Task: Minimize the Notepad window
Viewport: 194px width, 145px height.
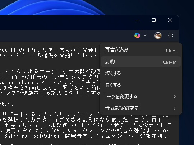Action: pos(138,20)
